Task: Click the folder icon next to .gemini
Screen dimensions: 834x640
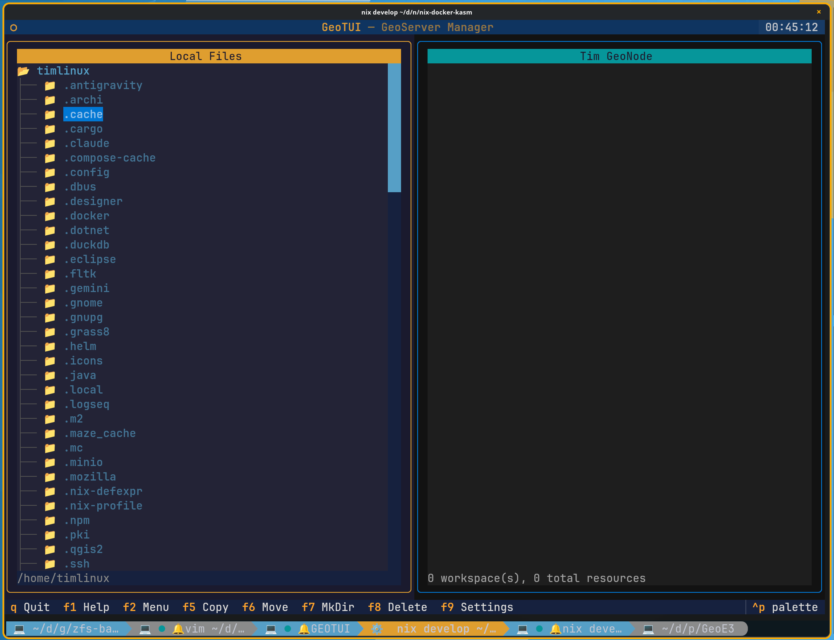Action: click(50, 288)
